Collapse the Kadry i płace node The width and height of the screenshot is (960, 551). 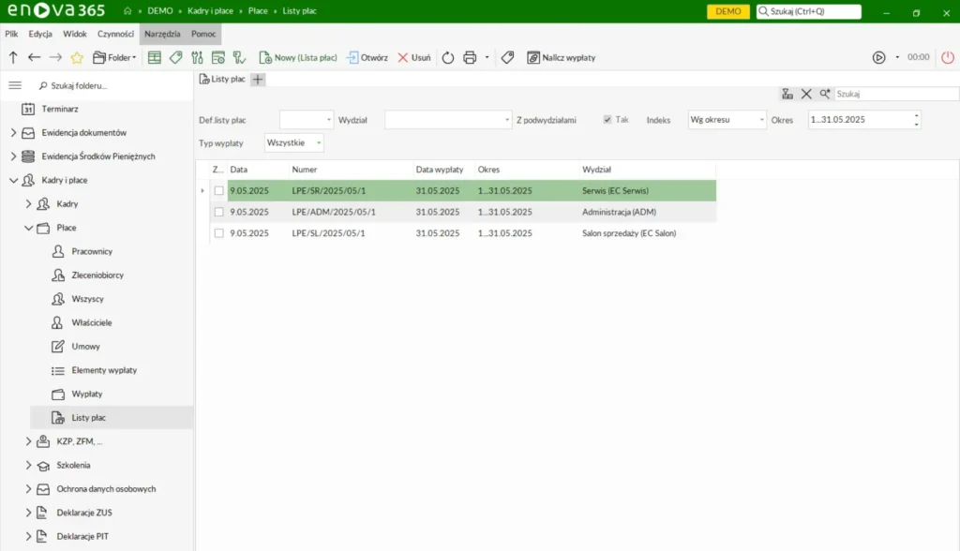click(x=13, y=181)
